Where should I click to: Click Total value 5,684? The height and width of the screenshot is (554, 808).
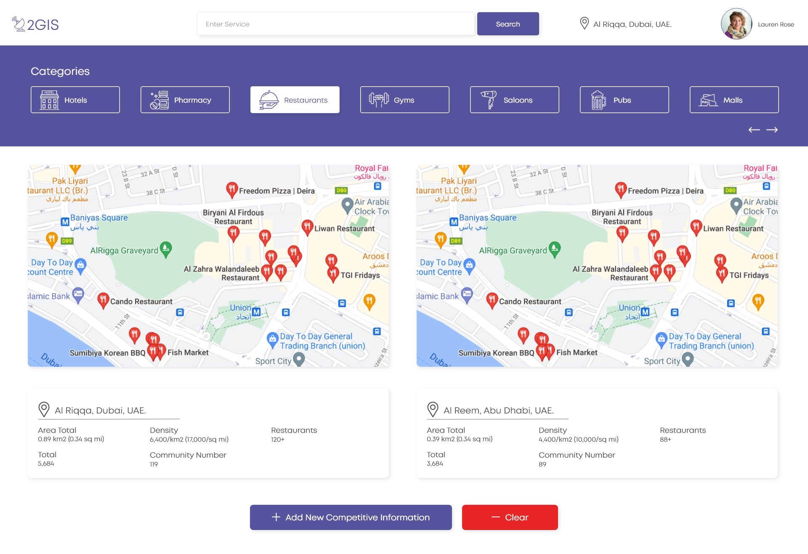point(46,463)
